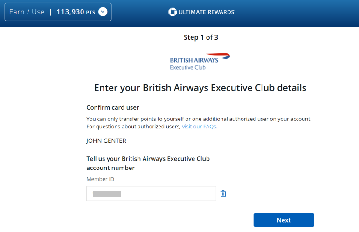Open the Earn / Use menu label
Screen dimensions: 359x232
[x=27, y=12]
